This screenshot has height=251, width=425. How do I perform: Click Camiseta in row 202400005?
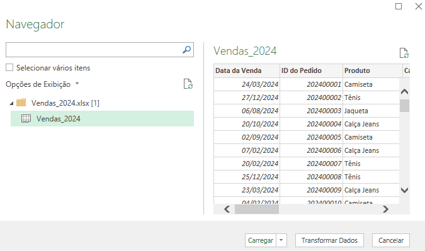tap(371, 137)
